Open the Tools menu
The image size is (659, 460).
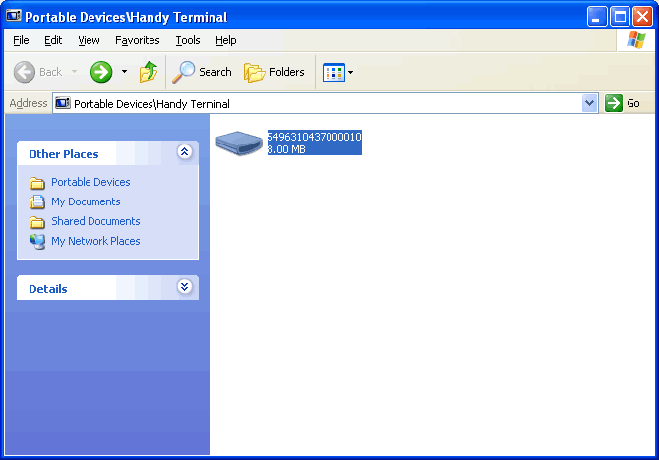(187, 40)
